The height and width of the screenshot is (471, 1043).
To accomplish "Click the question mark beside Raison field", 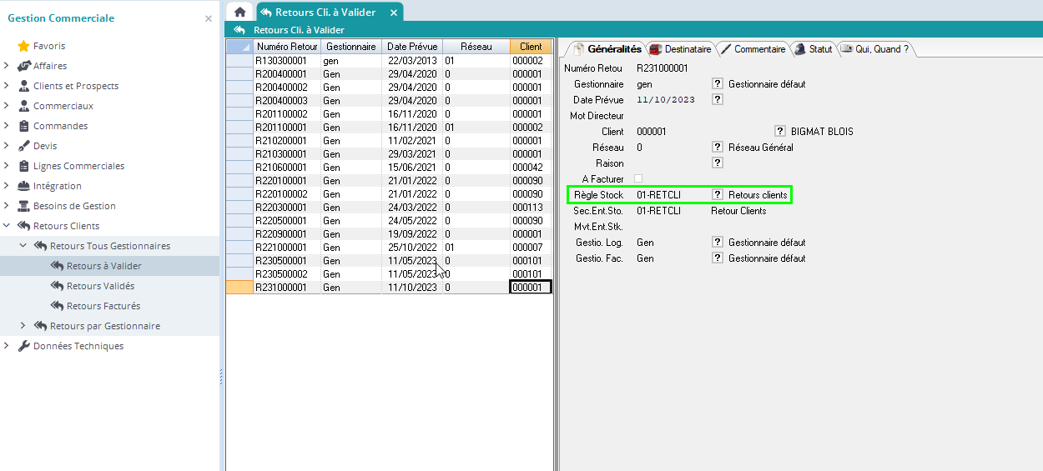I will (717, 163).
